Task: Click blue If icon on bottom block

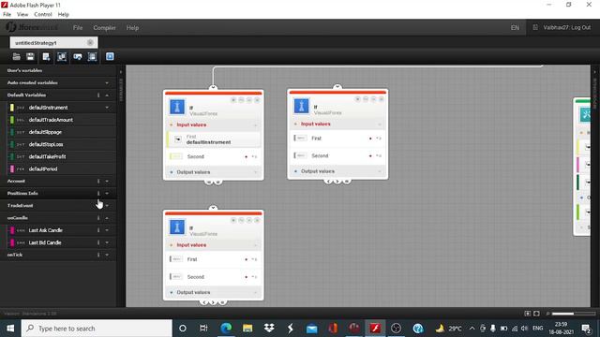Action: click(x=177, y=227)
